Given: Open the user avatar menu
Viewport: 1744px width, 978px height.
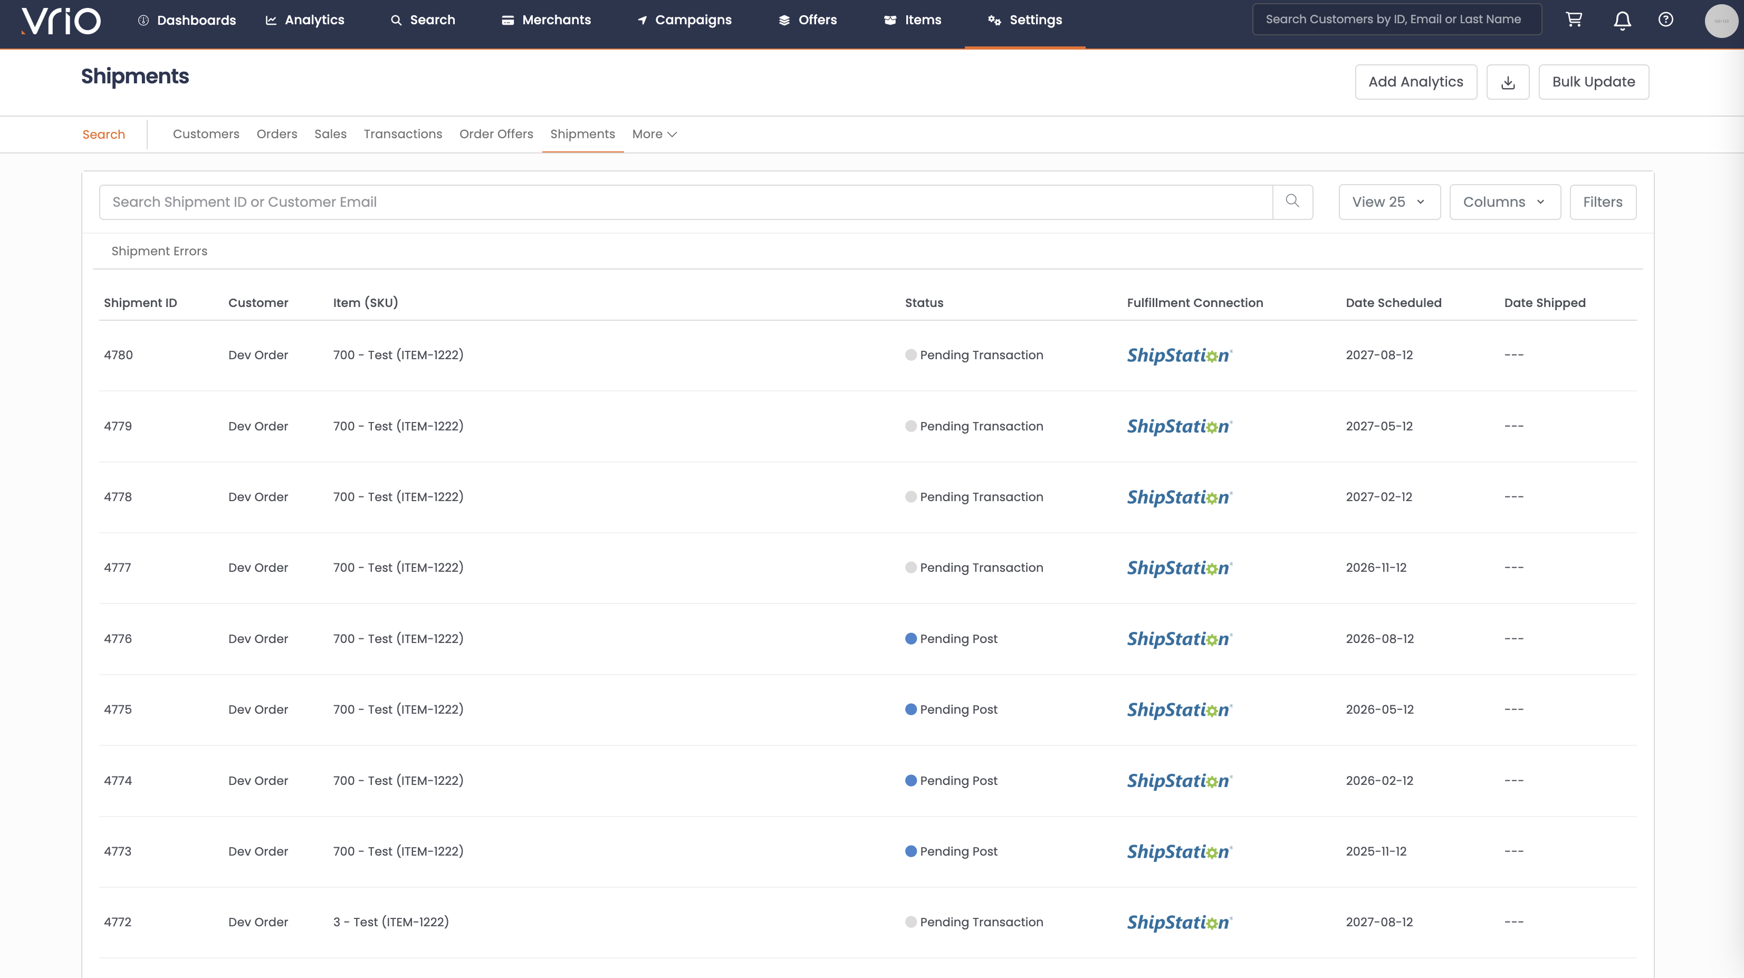Looking at the screenshot, I should coord(1720,20).
